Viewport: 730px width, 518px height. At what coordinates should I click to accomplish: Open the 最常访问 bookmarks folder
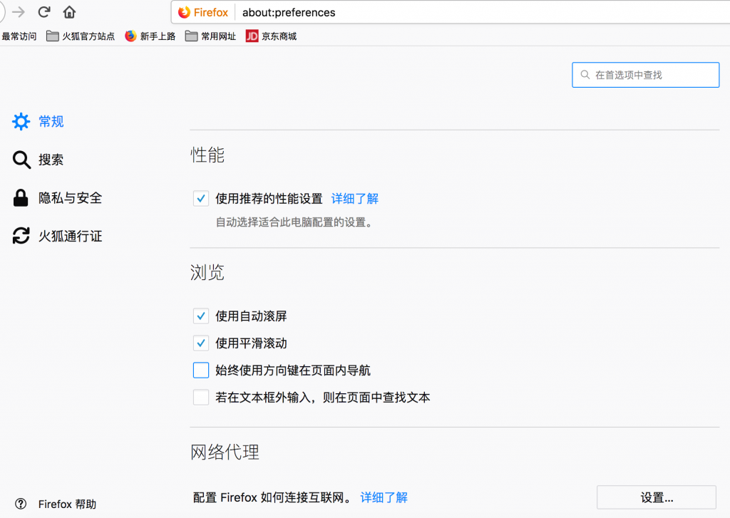pos(19,36)
